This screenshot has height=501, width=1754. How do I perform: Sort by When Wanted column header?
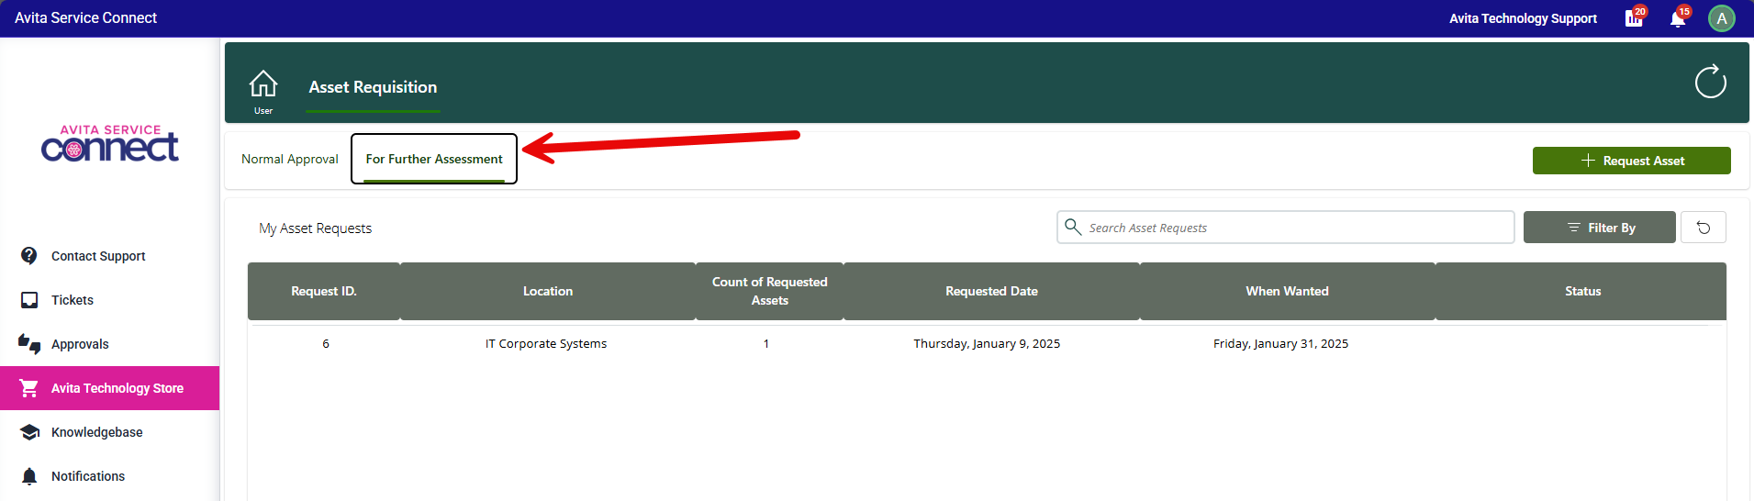pos(1287,291)
